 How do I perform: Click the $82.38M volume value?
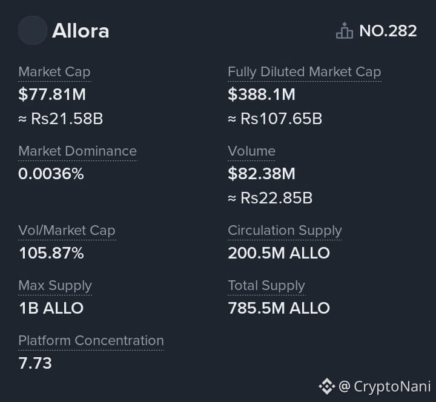click(x=262, y=174)
